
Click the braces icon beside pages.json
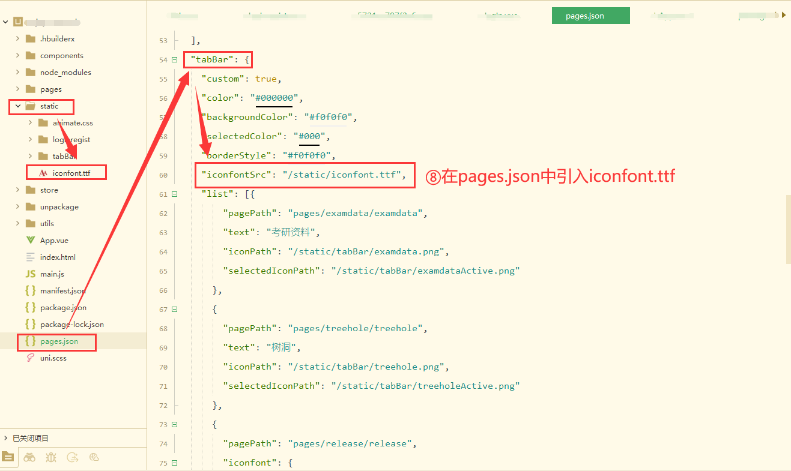(31, 341)
